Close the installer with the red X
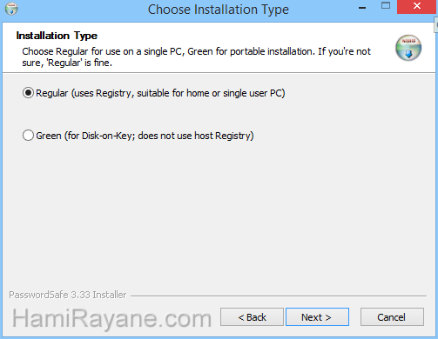438x339 pixels. pos(417,6)
